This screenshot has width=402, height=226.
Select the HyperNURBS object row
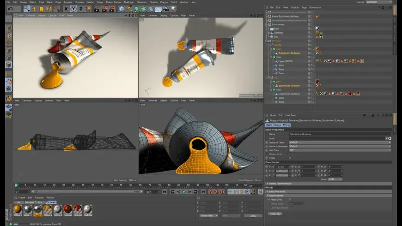(x=286, y=61)
